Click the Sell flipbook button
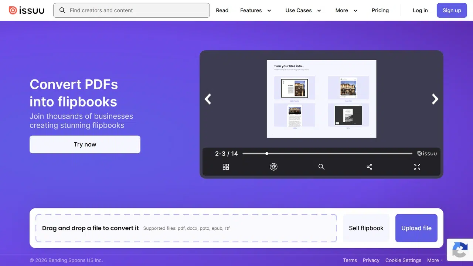 (366, 228)
